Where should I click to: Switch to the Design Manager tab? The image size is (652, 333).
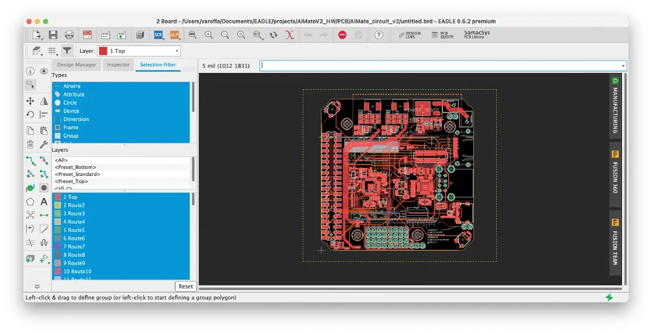[76, 65]
